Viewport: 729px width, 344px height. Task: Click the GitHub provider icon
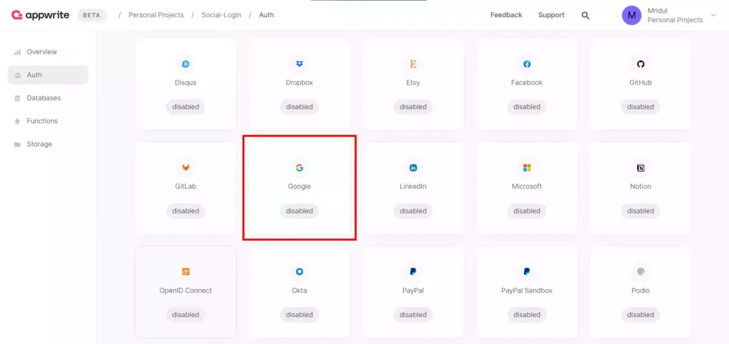(641, 64)
